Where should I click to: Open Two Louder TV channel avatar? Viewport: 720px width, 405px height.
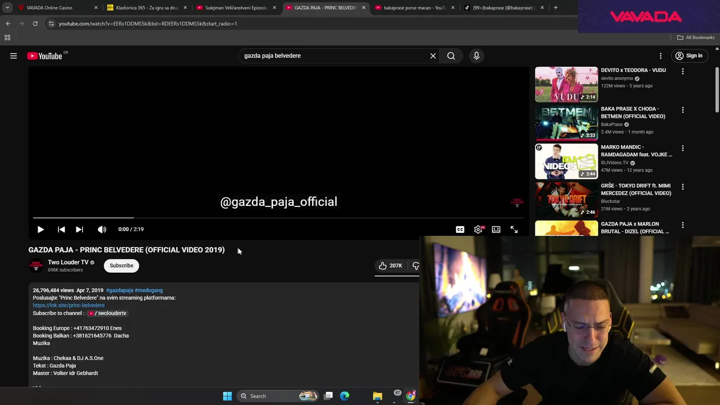[36, 265]
